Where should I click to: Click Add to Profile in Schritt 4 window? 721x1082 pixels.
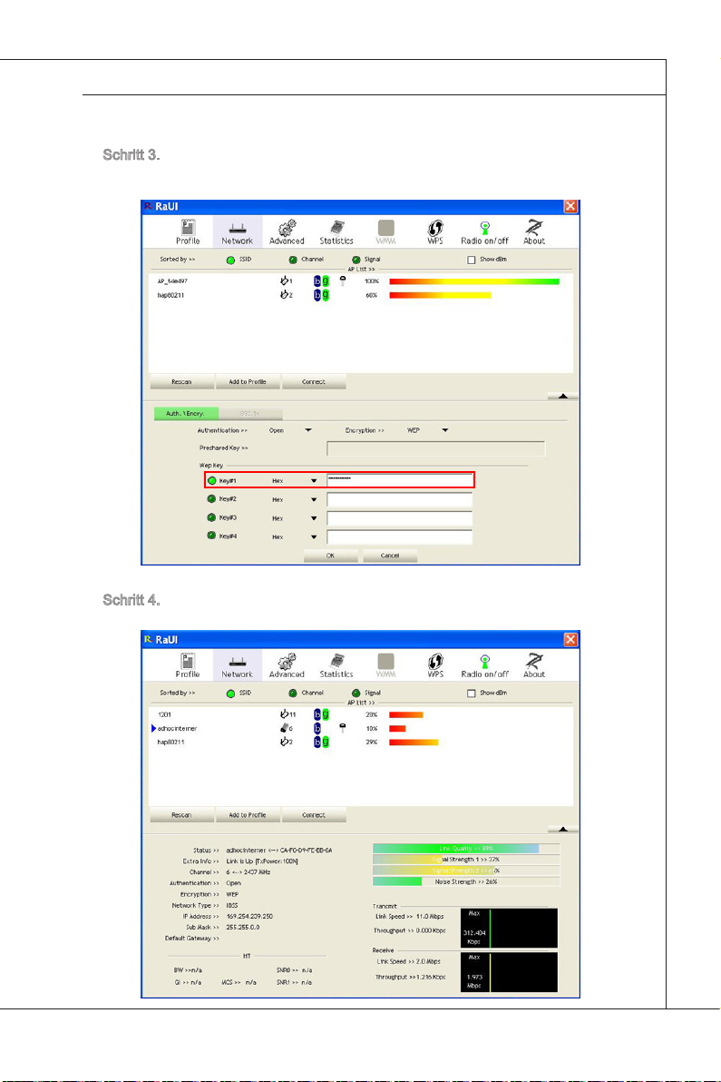(x=248, y=815)
